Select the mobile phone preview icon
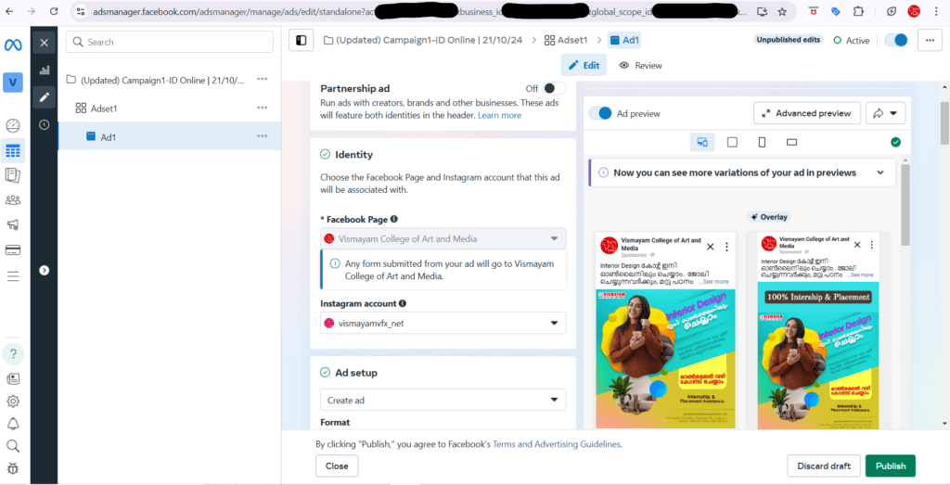This screenshot has width=950, height=485. click(x=762, y=142)
